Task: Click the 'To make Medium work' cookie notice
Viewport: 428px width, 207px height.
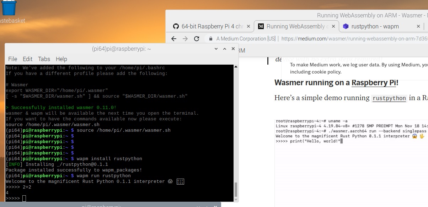Action: tap(359, 68)
